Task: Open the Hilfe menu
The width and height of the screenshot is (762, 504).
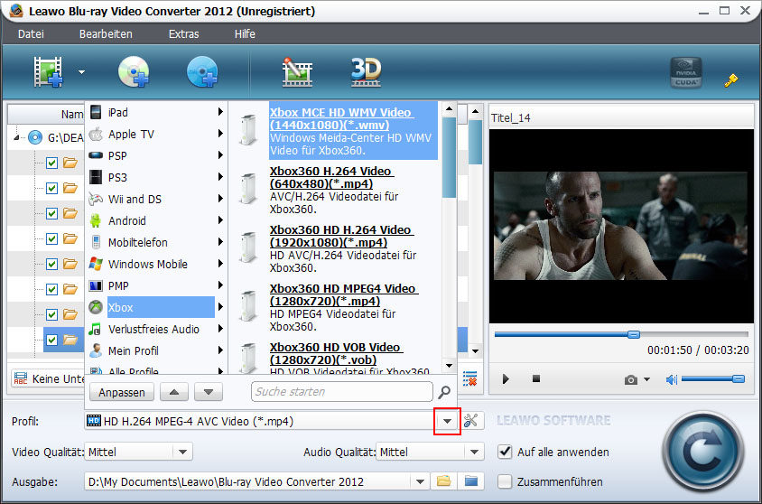Action: click(x=245, y=33)
